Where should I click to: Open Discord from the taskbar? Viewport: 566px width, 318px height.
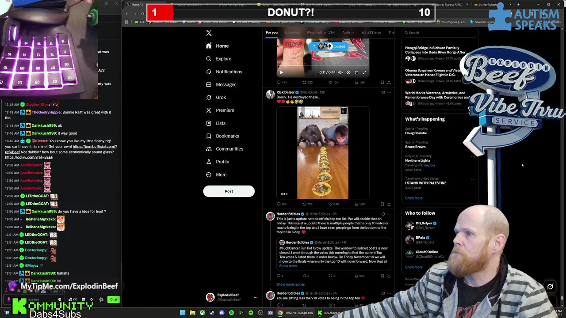point(222,313)
